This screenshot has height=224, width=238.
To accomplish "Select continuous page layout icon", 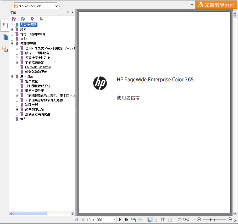I will [x=157, y=220].
